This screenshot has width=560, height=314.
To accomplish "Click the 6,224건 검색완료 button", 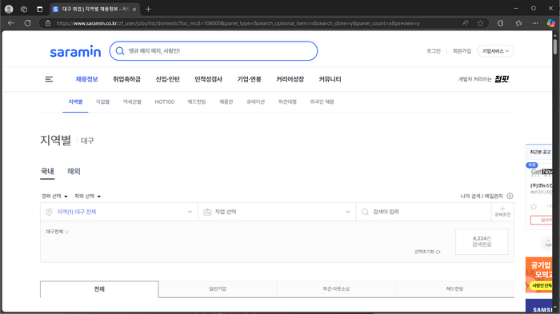I will point(482,241).
